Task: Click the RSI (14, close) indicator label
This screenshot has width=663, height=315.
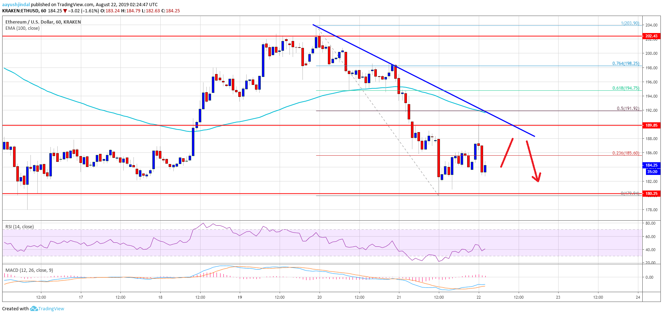Action: pyautogui.click(x=20, y=226)
